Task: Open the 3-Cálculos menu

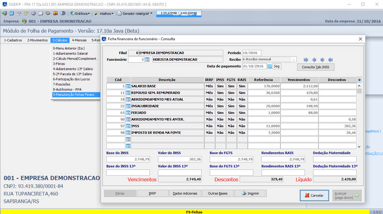Action: 60,40
